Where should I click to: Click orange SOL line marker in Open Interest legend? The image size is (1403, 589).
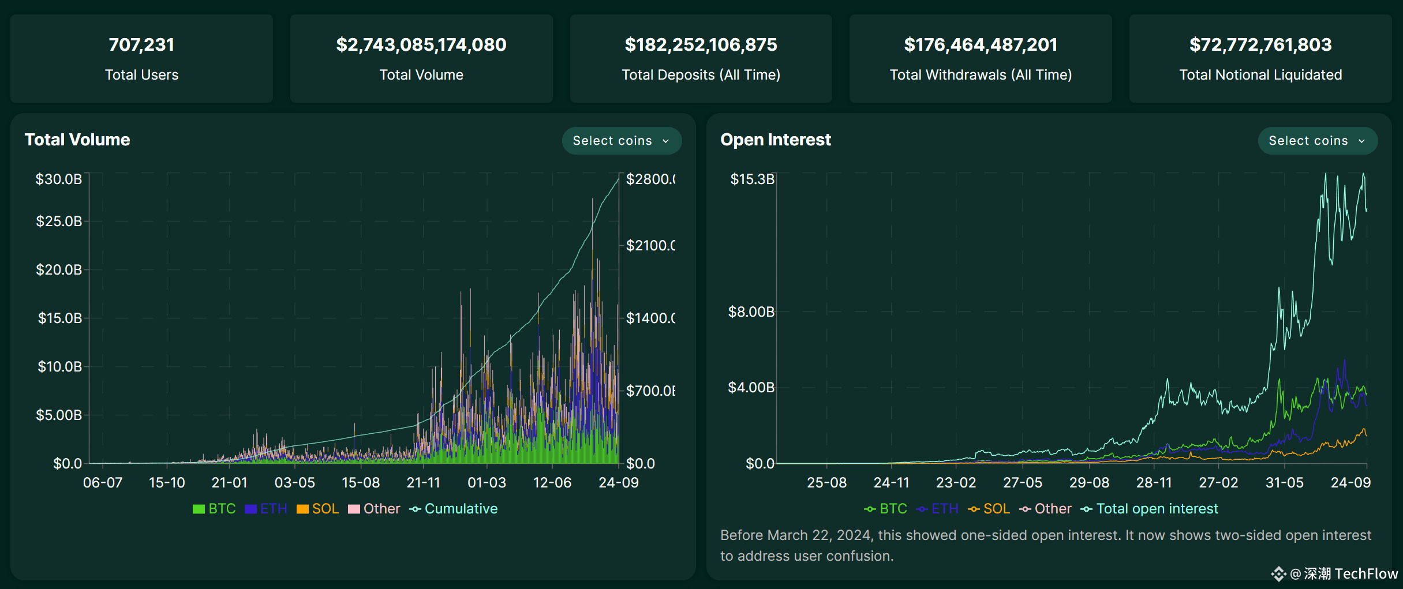tap(974, 509)
